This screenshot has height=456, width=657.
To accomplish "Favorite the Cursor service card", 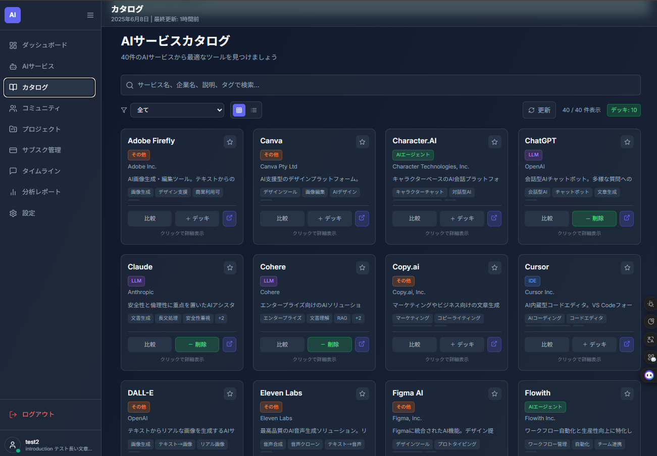I will coord(627,268).
